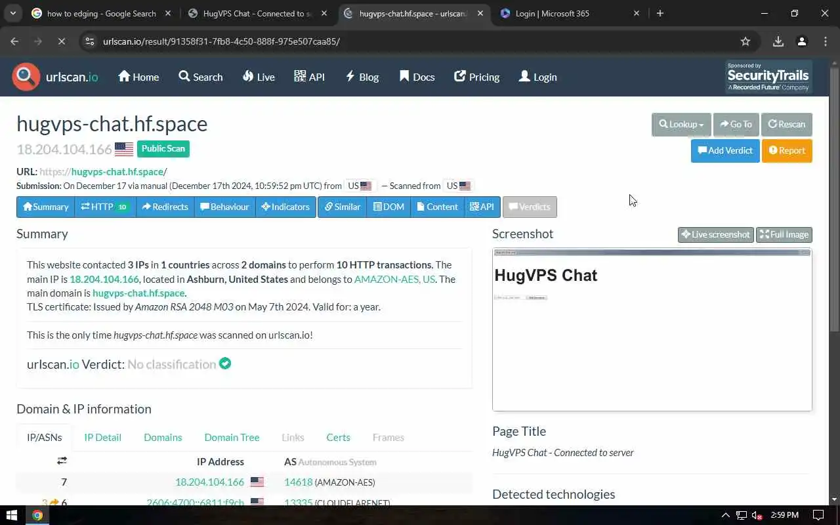Click the orange Report button
The width and height of the screenshot is (840, 525).
[x=787, y=150]
